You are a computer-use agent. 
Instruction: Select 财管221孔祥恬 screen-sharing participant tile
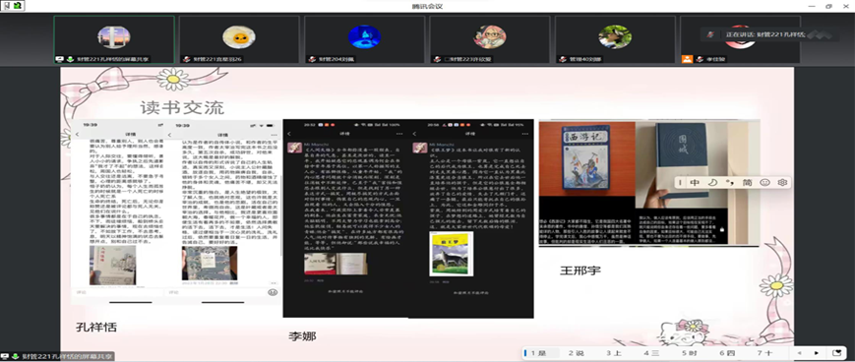pos(114,39)
